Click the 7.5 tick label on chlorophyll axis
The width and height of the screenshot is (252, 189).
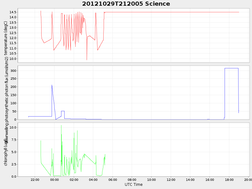click(13, 140)
